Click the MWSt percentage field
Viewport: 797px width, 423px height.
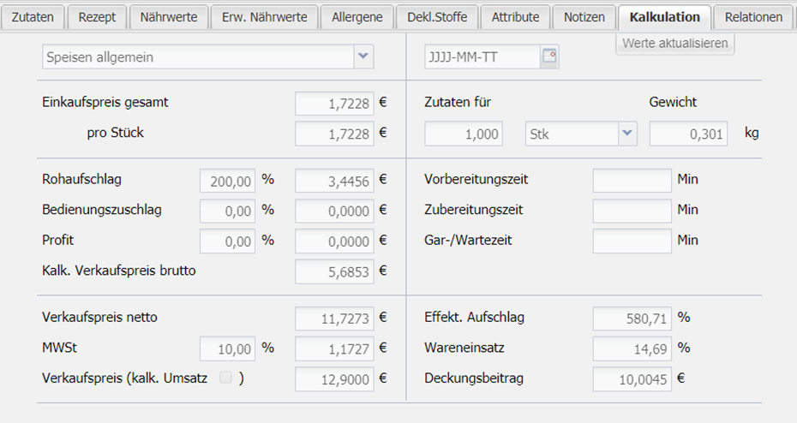[x=229, y=349]
